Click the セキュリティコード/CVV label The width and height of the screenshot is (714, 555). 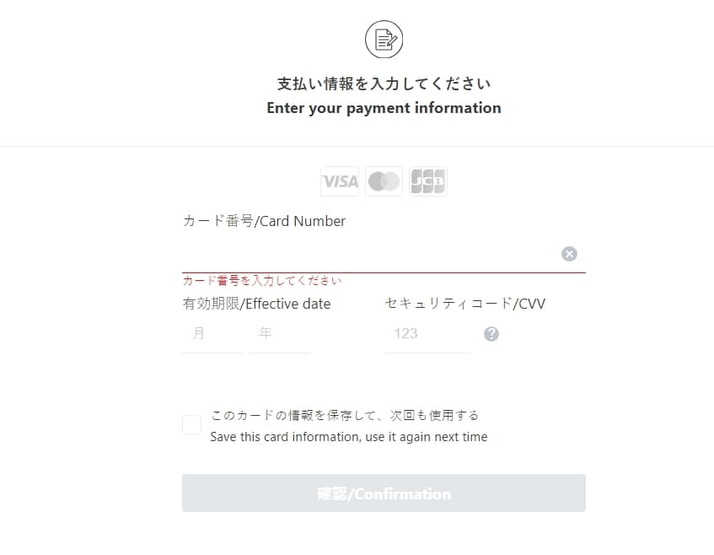464,304
